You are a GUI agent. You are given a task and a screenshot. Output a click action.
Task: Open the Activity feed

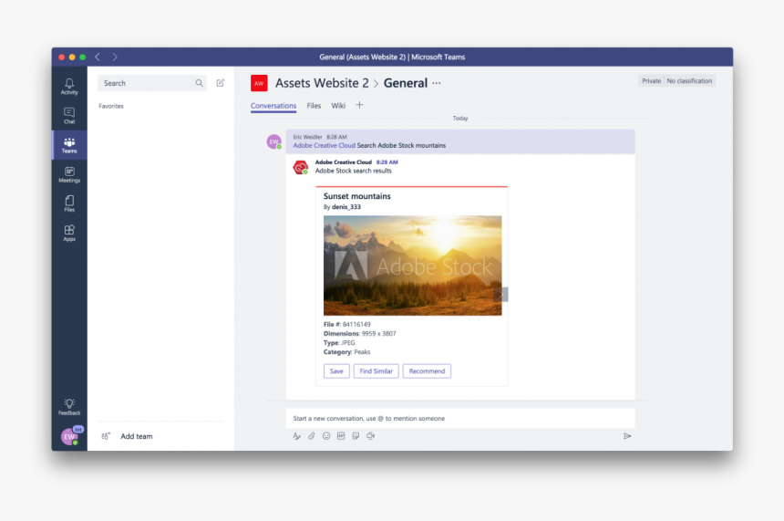click(69, 86)
